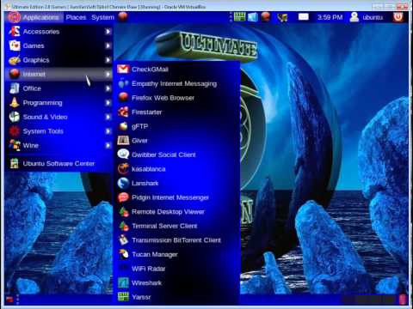Image resolution: width=413 pixels, height=309 pixels.
Task: Select the WiFi Radar menu entry
Action: pos(177,269)
